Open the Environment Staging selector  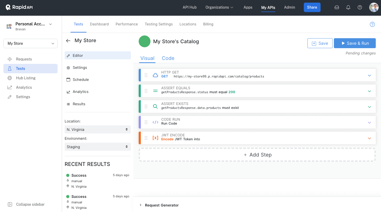coord(98,147)
